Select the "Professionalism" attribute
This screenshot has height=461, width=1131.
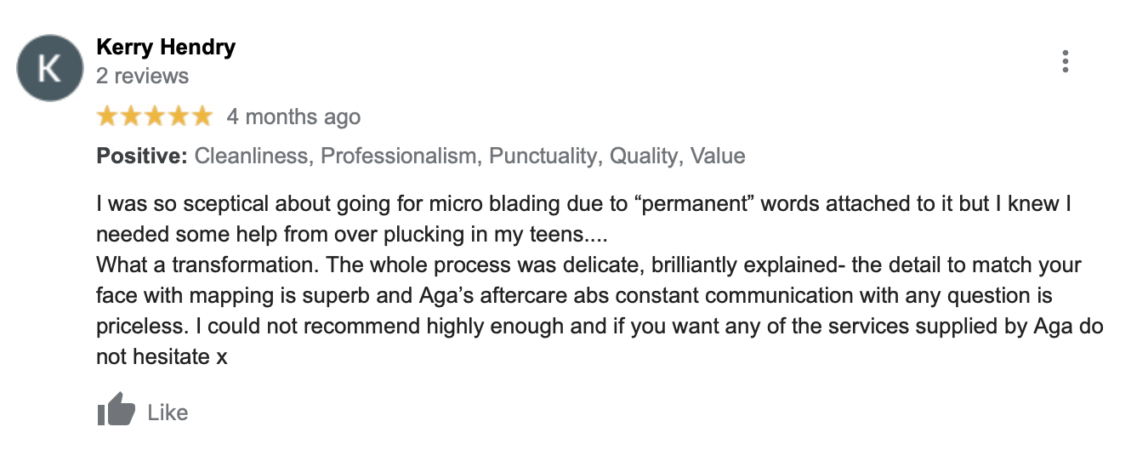(399, 157)
